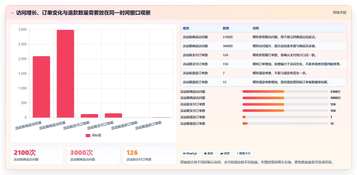The width and height of the screenshot is (357, 175).
Task: Click the 7 value in the table
Action: (224, 73)
